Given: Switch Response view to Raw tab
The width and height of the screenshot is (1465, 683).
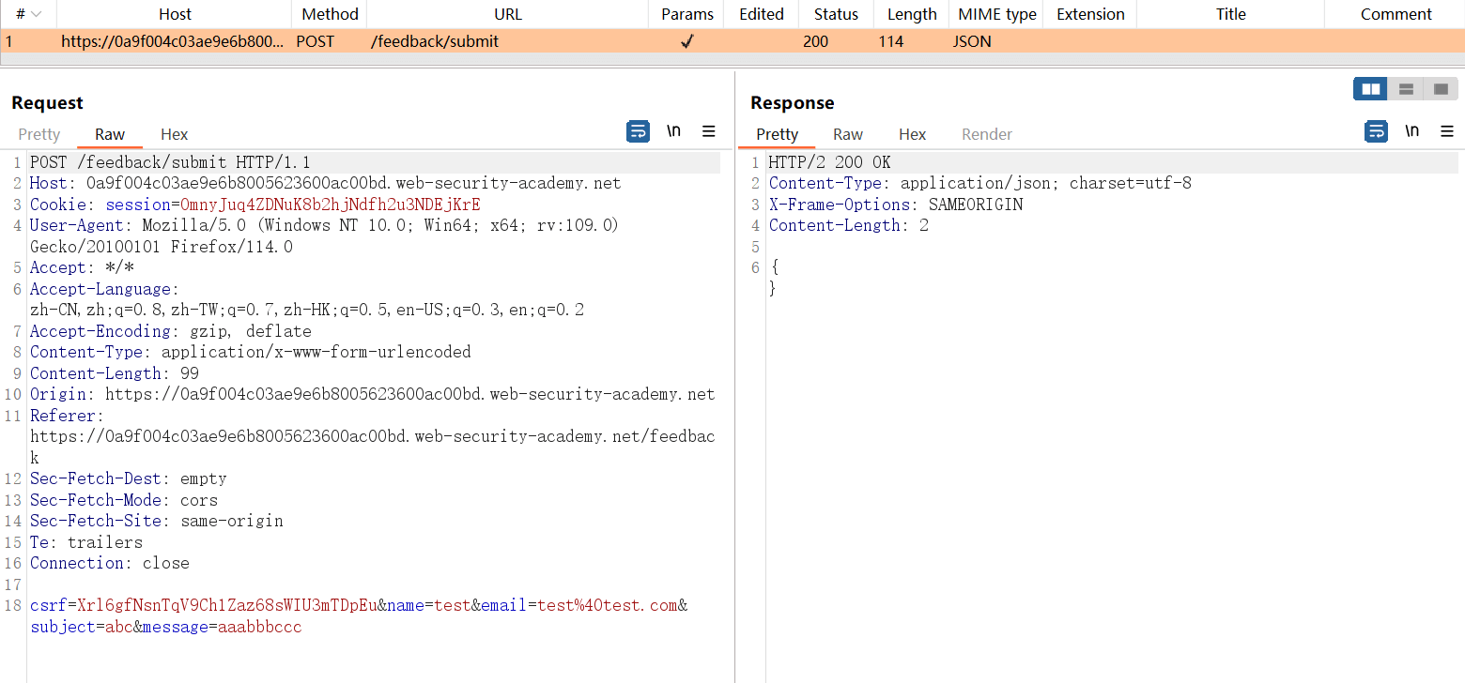Looking at the screenshot, I should coord(847,134).
